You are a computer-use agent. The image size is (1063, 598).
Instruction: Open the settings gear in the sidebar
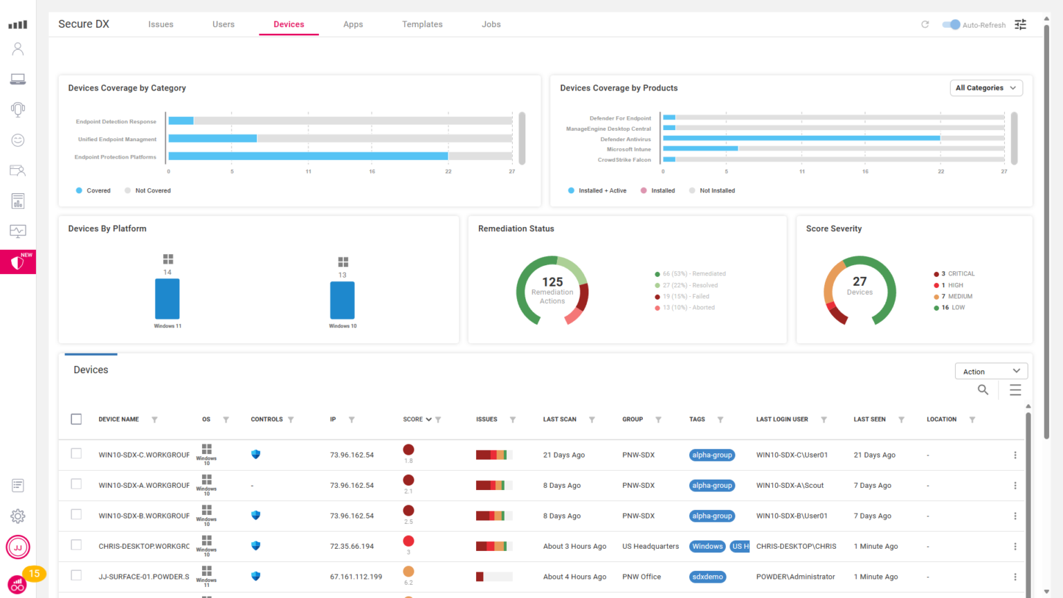[17, 516]
